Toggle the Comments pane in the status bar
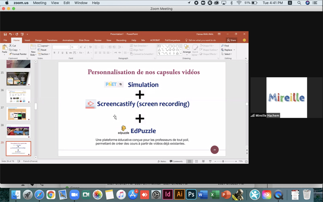 [x=176, y=161]
